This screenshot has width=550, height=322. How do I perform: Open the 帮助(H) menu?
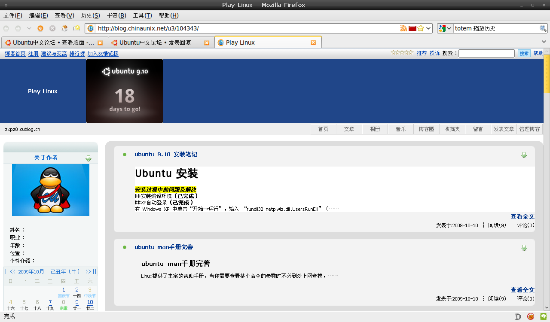(168, 15)
